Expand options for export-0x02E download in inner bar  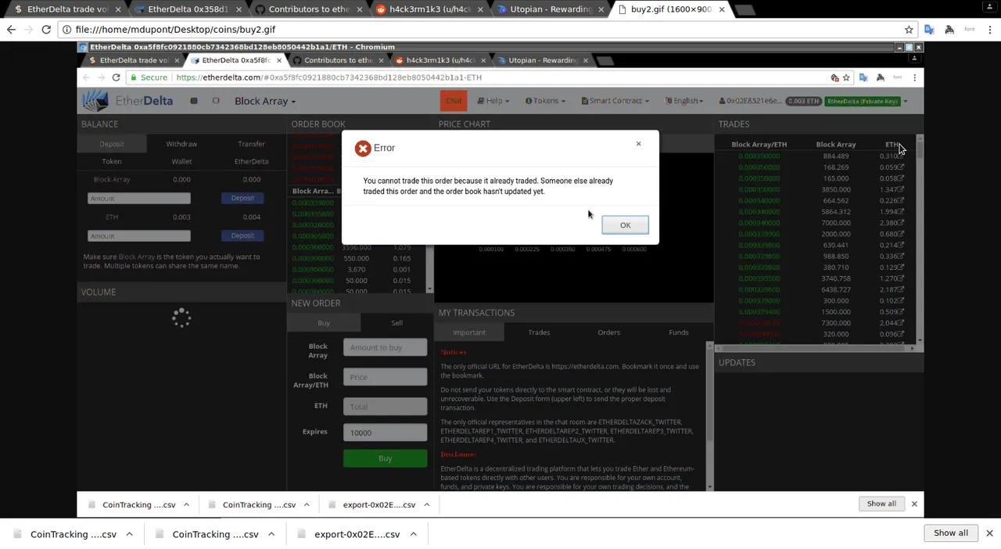[427, 504]
